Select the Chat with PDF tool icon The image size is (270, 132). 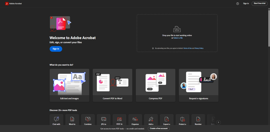[56, 119]
